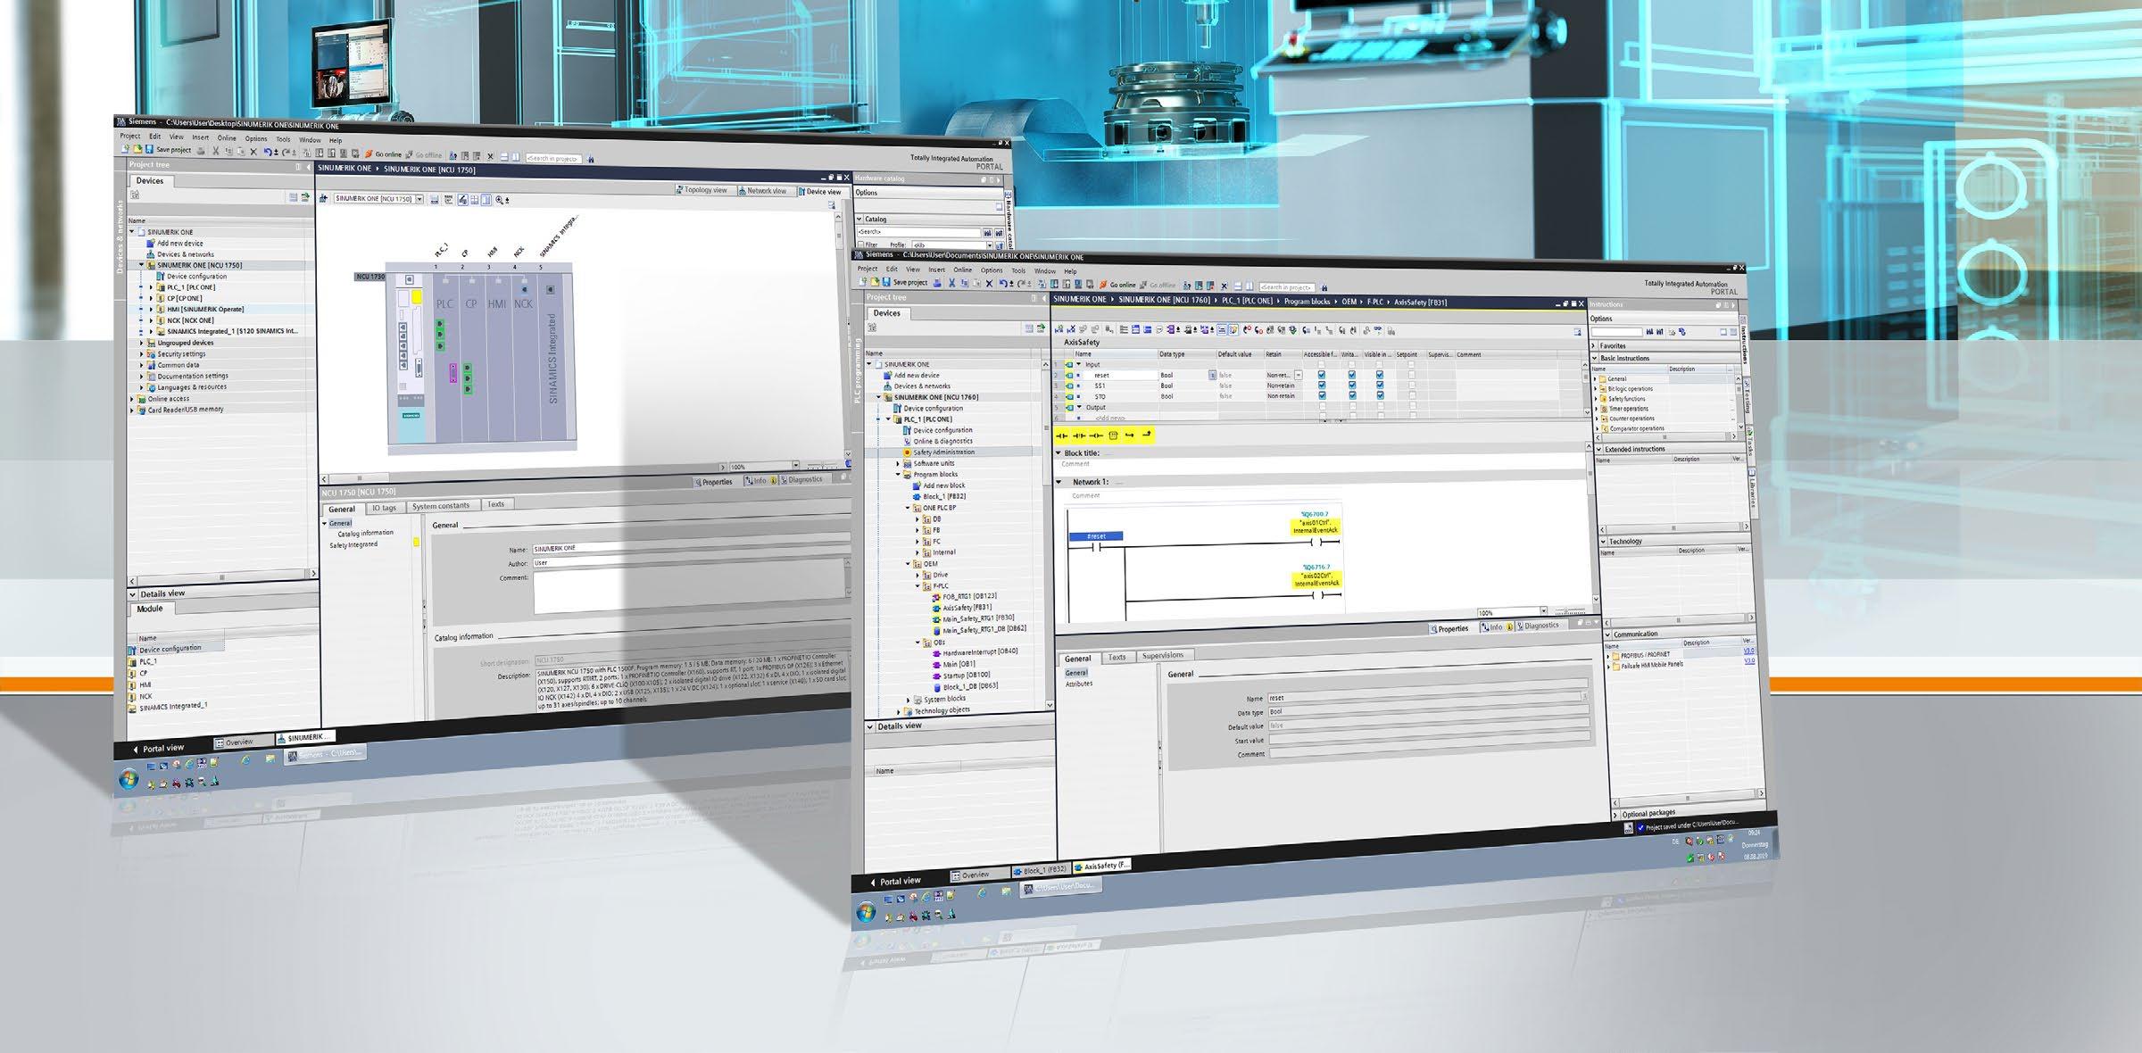Toggle Writable checkbox for the SS1 row
Image resolution: width=2142 pixels, height=1053 pixels.
pyautogui.click(x=1352, y=386)
